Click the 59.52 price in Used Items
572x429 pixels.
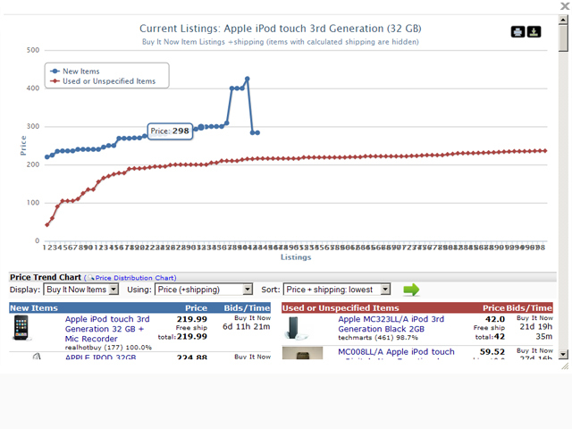(x=492, y=351)
